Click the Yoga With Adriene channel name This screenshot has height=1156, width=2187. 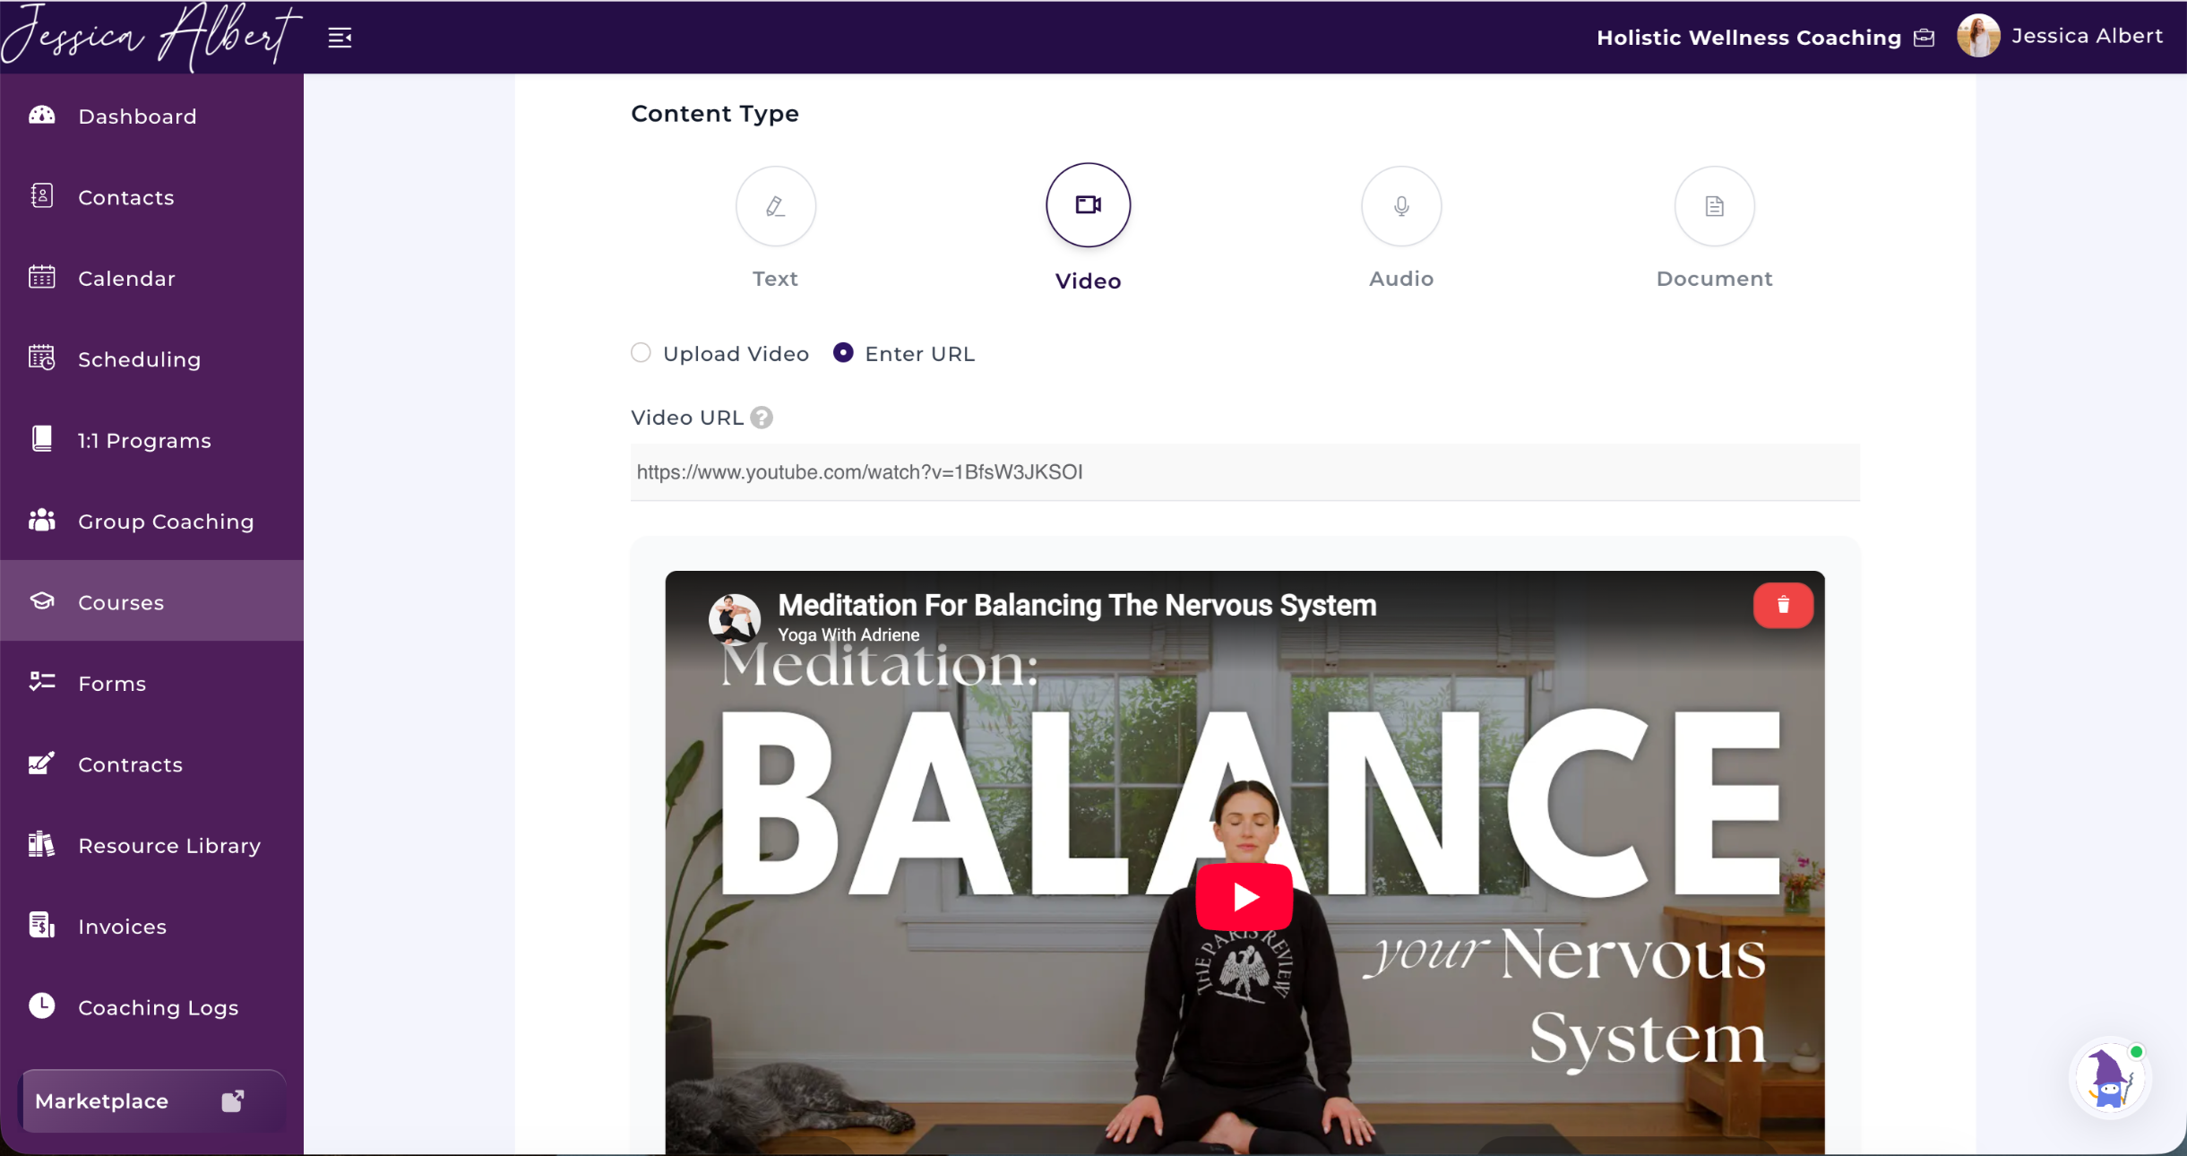pyautogui.click(x=848, y=635)
